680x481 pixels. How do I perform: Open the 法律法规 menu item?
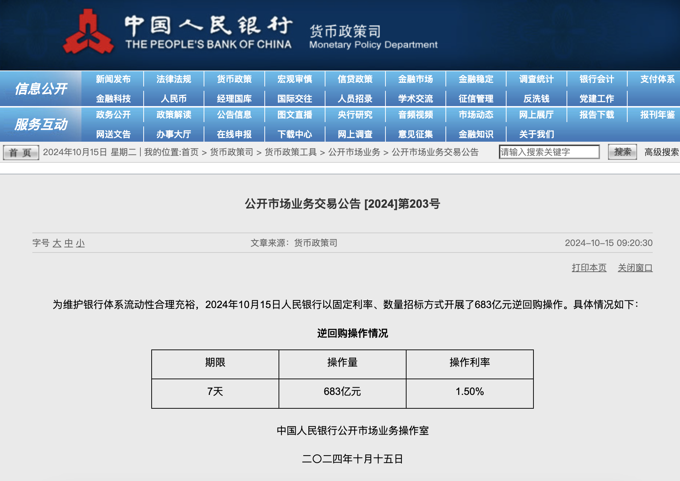[174, 79]
